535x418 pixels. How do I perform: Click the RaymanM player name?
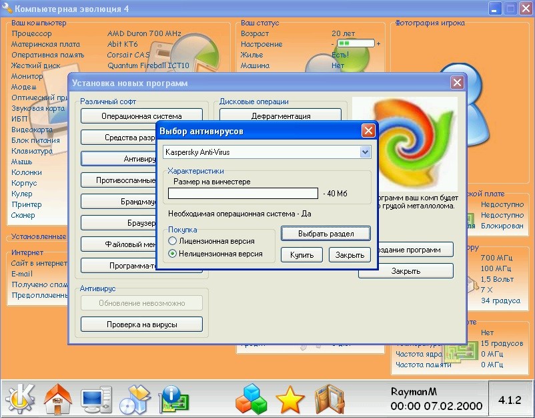[x=414, y=391]
